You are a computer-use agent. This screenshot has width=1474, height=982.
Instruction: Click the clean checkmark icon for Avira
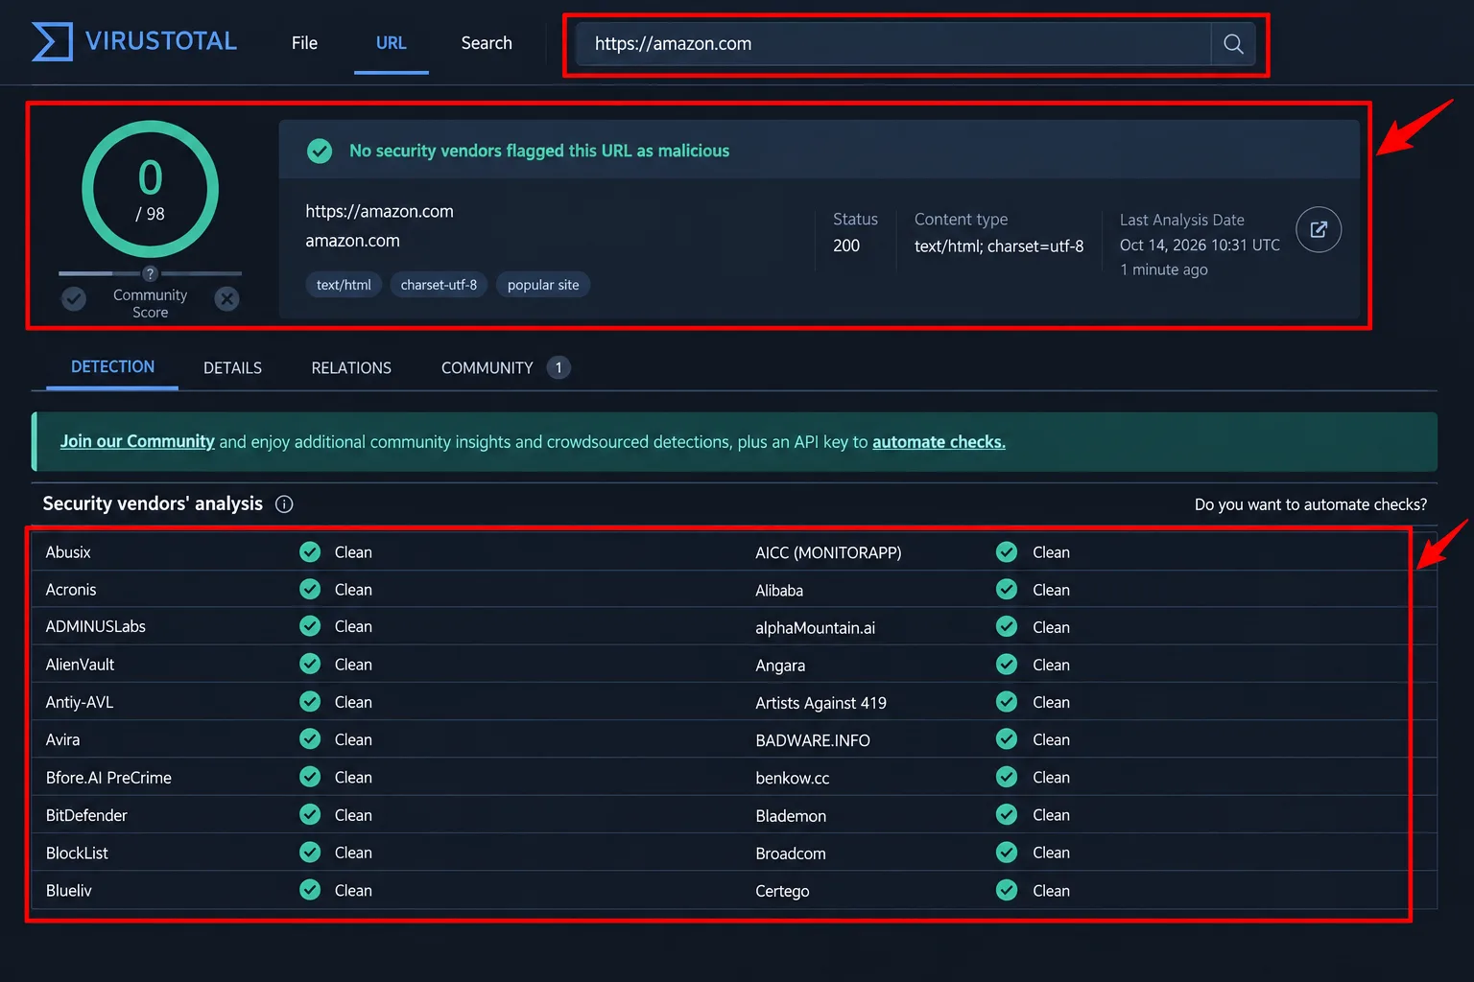[310, 738]
